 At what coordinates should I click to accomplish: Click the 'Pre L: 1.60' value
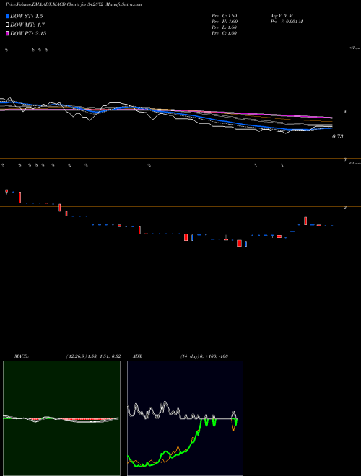point(225,27)
